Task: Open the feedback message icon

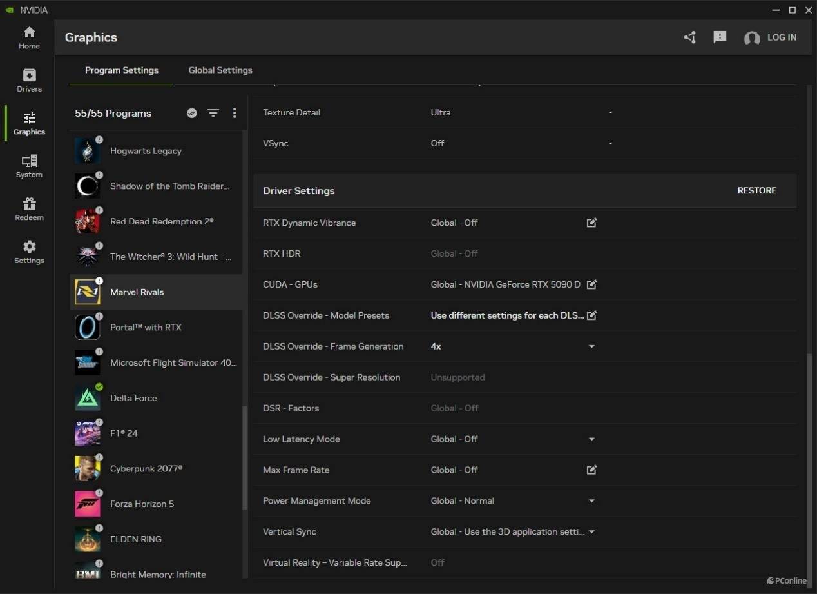Action: [x=720, y=37]
